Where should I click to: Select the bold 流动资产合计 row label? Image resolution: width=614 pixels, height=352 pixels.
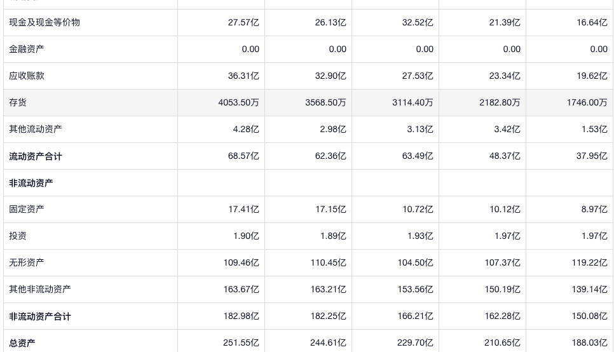click(36, 156)
